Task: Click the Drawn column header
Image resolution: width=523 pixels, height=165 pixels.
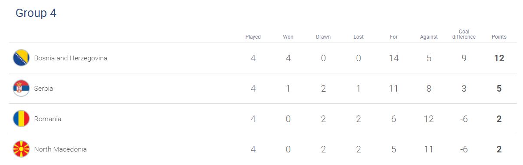Action: click(323, 37)
